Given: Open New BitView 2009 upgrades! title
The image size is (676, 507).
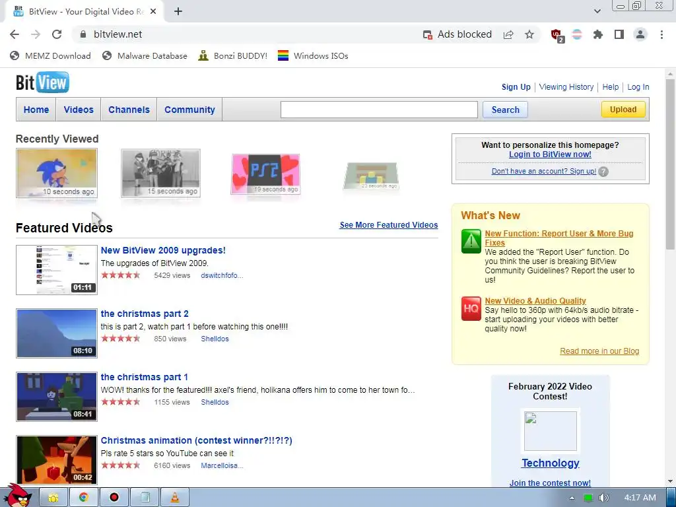Looking at the screenshot, I should (163, 250).
